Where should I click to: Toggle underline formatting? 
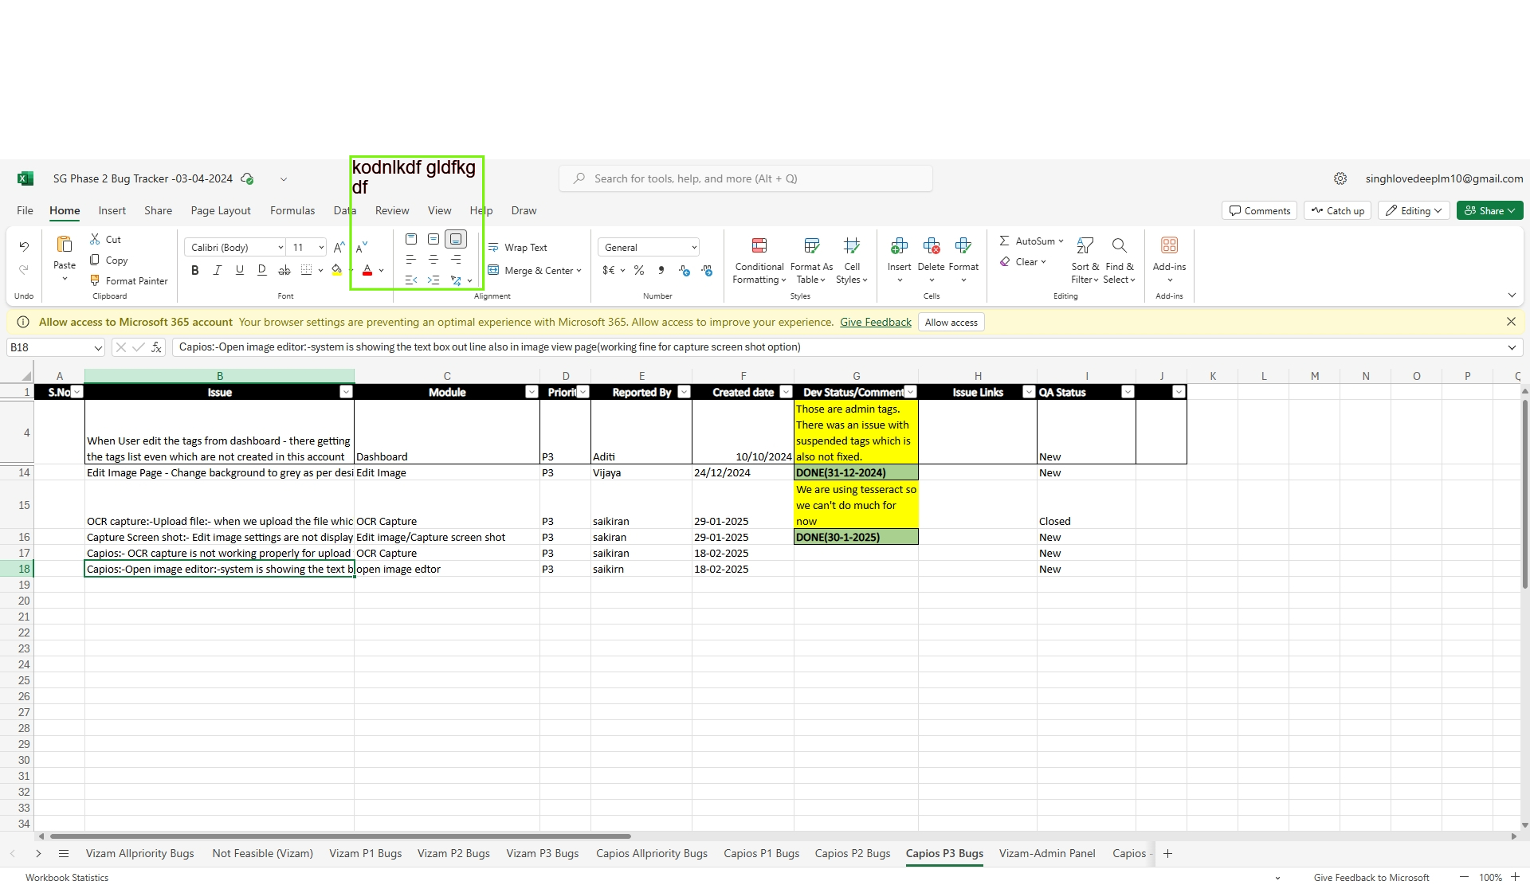tap(239, 270)
